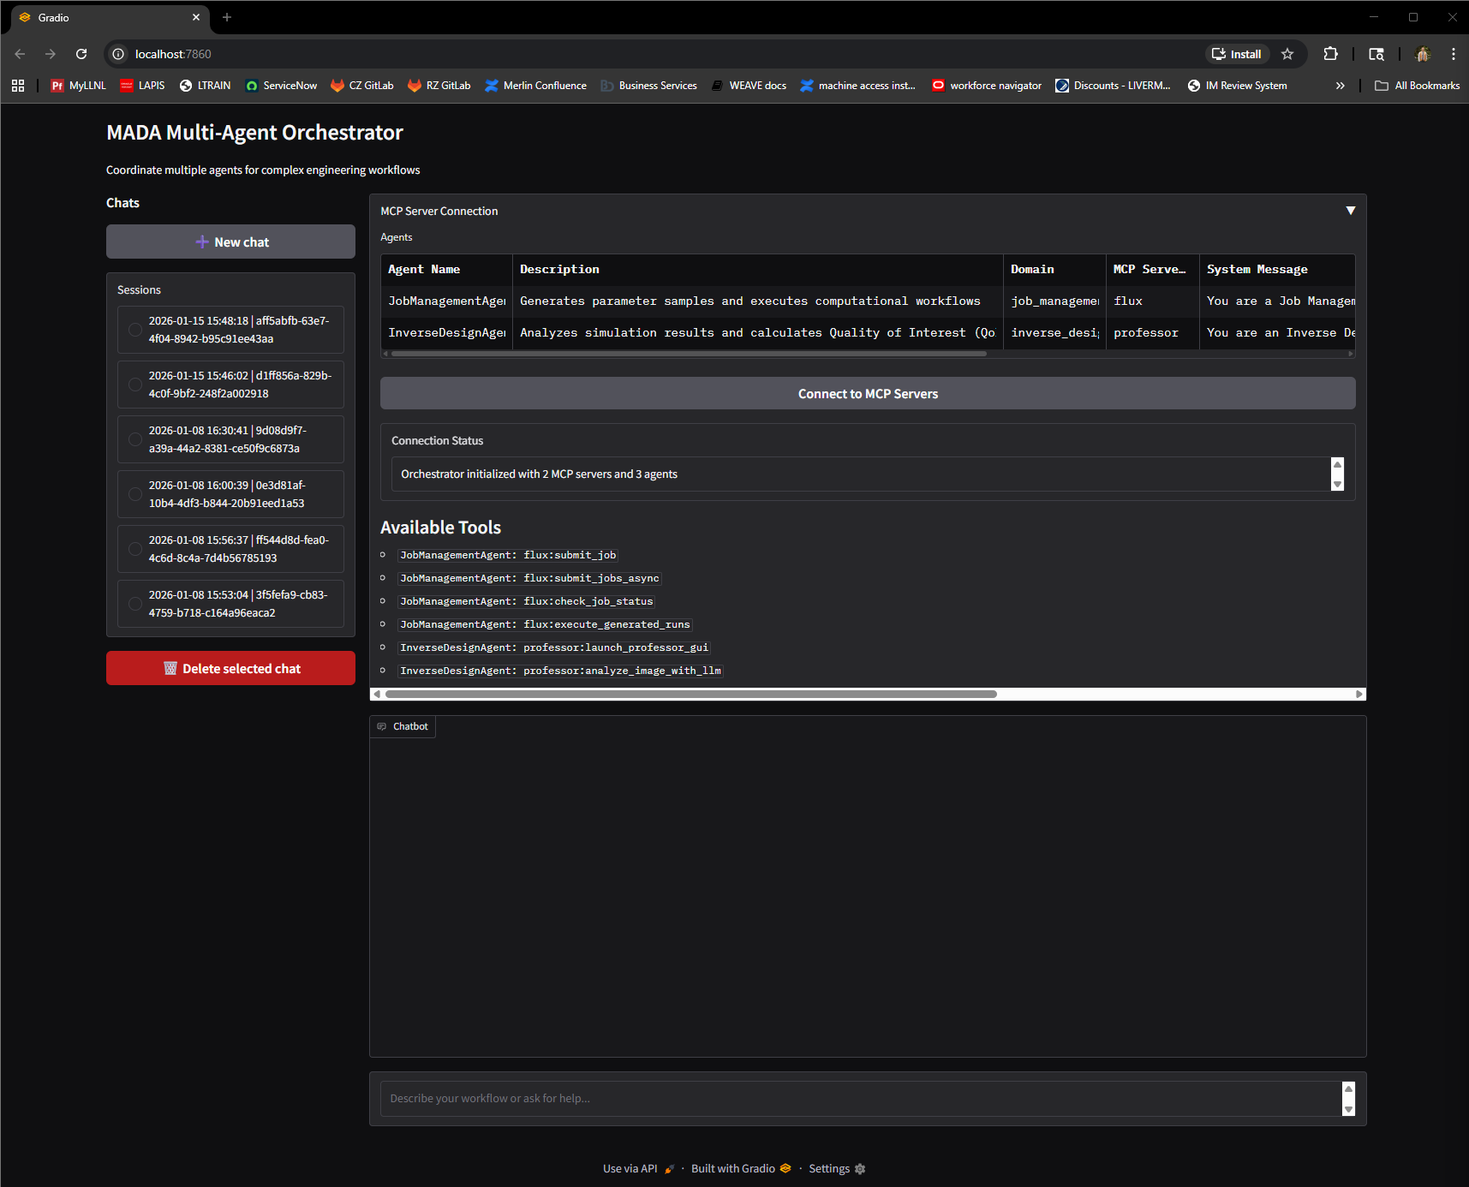Start a New chat
This screenshot has width=1469, height=1187.
(x=230, y=242)
